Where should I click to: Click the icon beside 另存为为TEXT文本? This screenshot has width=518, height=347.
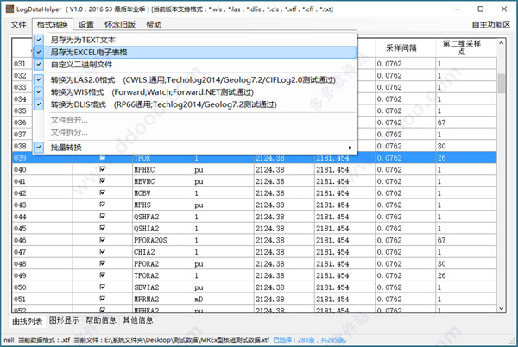click(39, 40)
